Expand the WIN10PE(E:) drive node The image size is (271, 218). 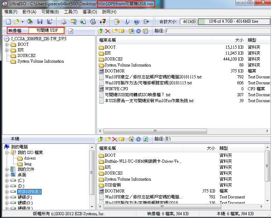[7, 192]
